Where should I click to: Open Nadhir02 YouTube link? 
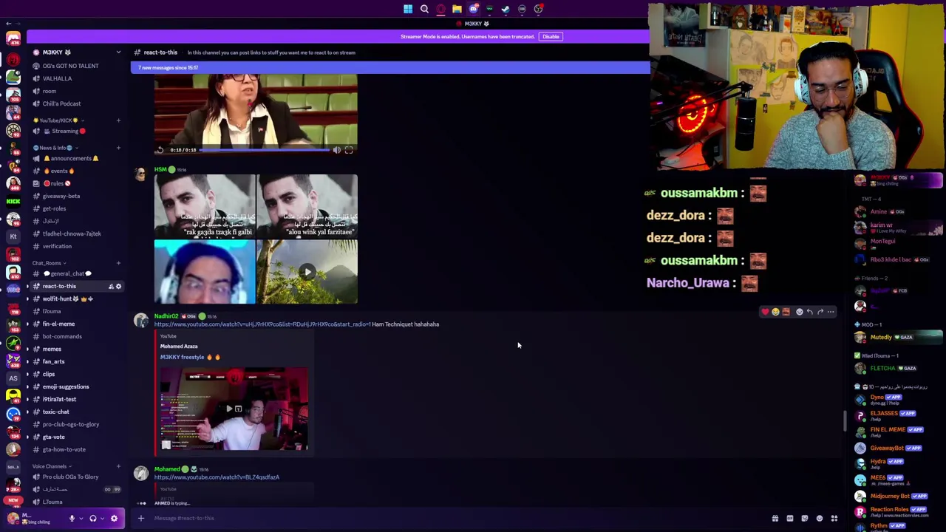(x=262, y=324)
